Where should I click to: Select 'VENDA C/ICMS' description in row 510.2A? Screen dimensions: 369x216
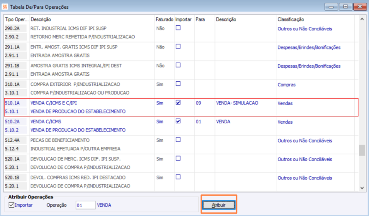click(x=46, y=121)
